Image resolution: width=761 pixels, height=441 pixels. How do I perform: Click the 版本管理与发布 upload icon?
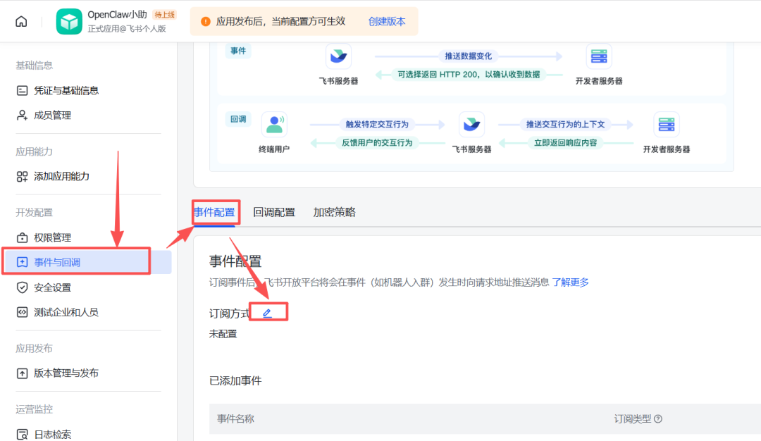pos(23,373)
